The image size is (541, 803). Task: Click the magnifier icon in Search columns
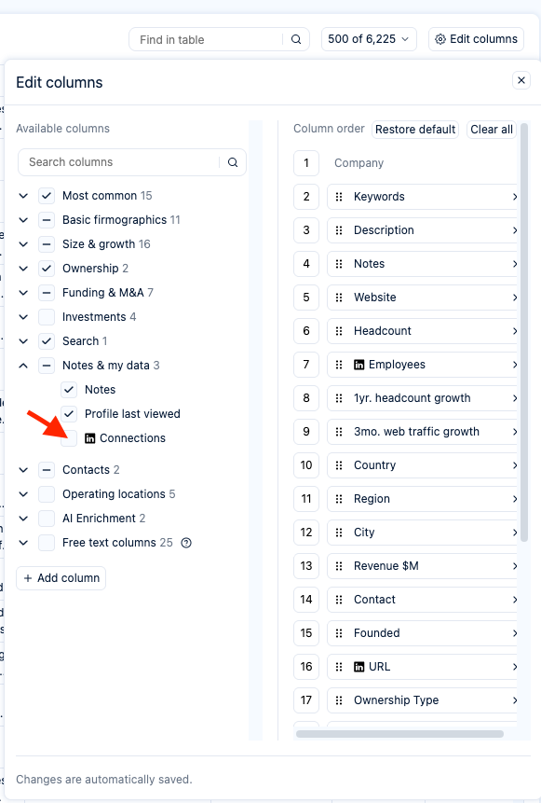(233, 162)
